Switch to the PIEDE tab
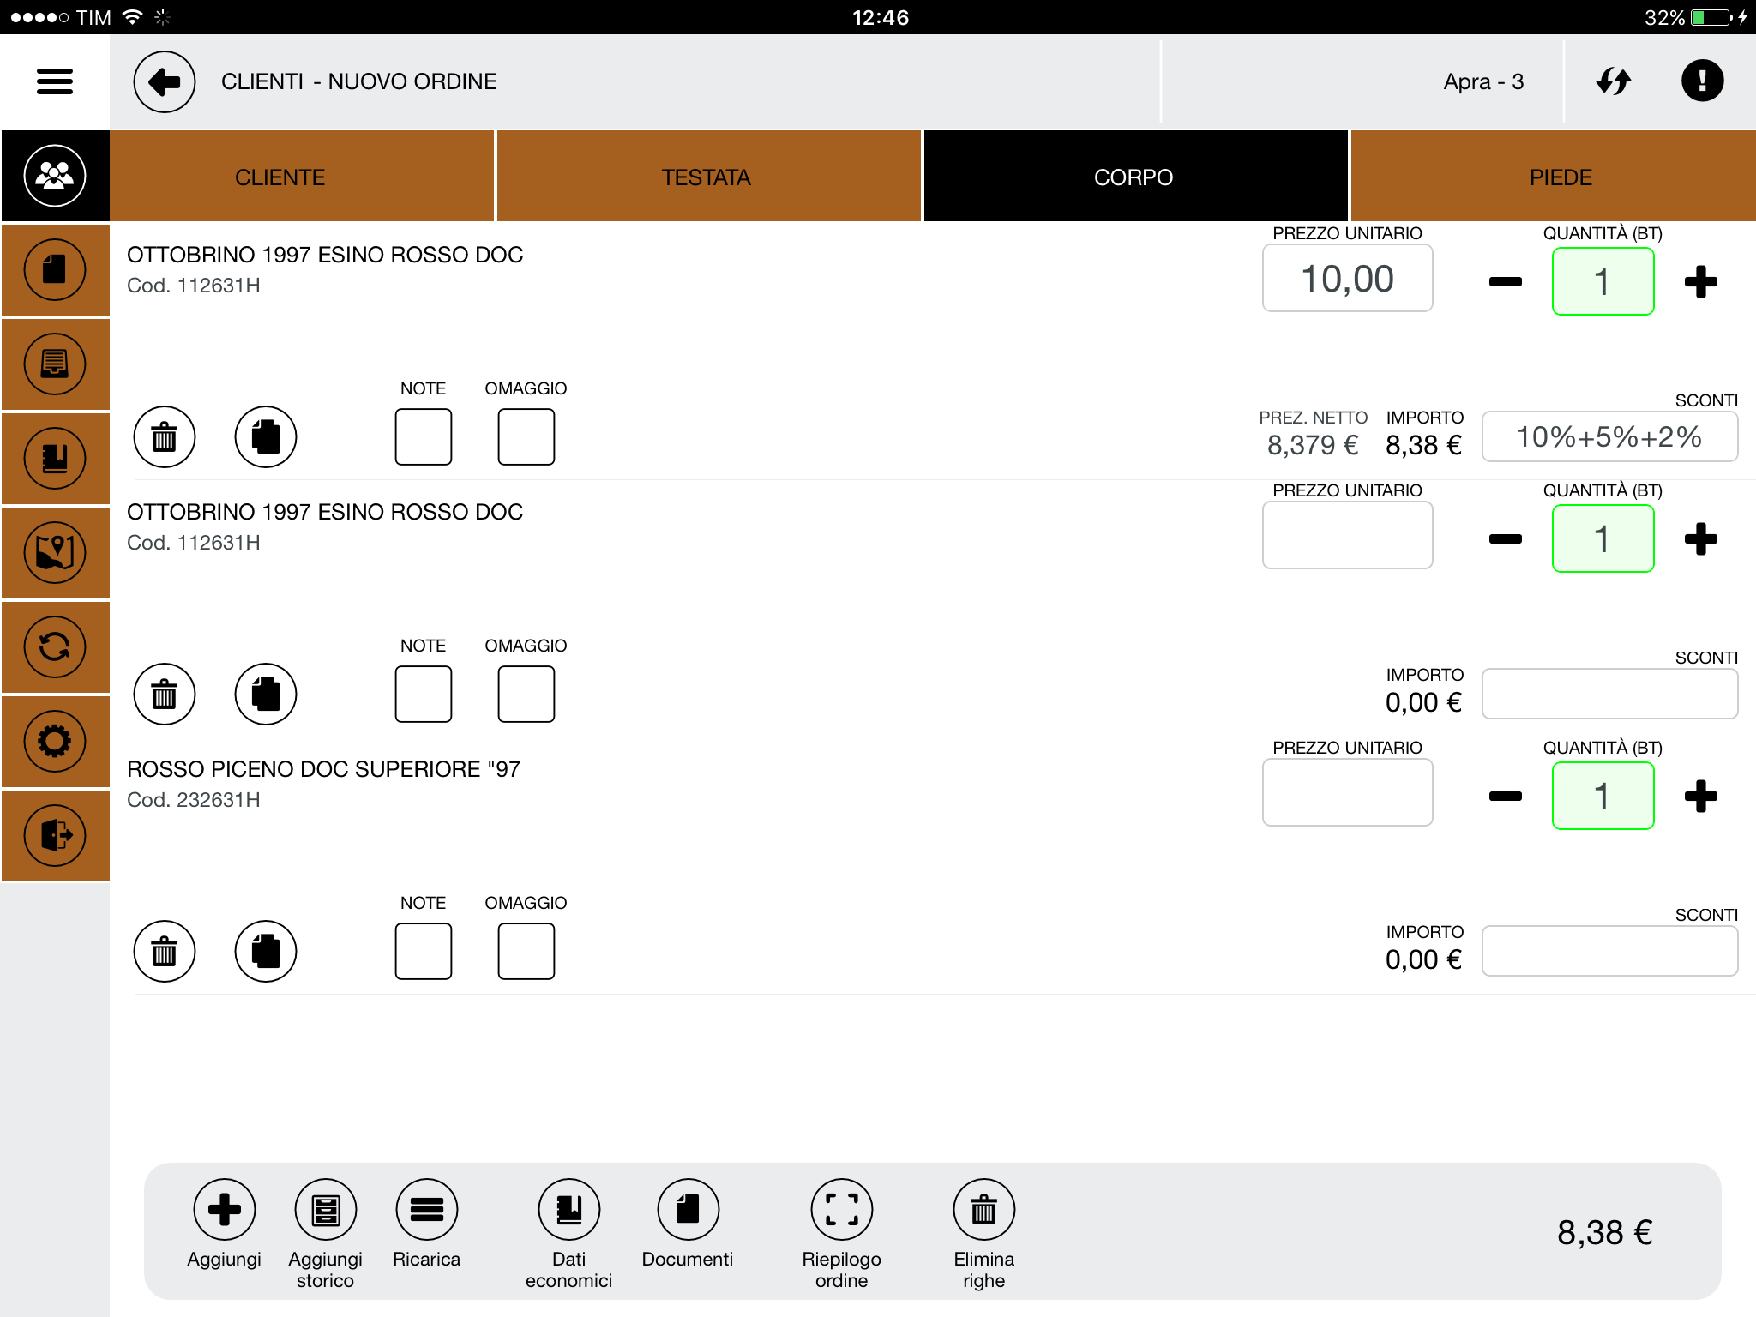 1560,177
